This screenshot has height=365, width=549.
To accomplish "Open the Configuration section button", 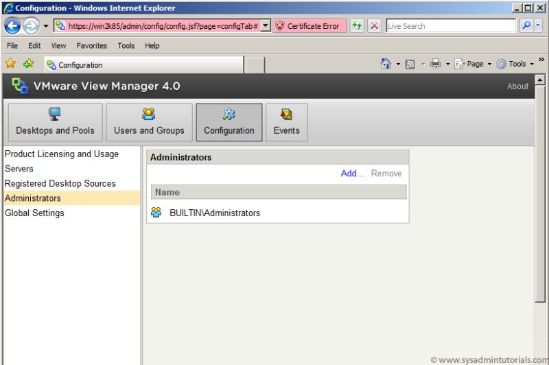I will click(229, 123).
